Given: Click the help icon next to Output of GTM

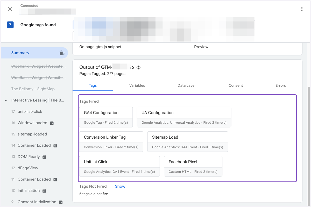Looking at the screenshot, I should [139, 67].
